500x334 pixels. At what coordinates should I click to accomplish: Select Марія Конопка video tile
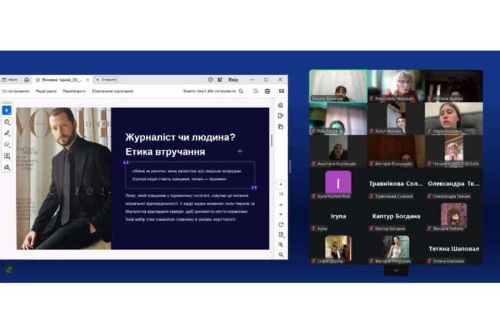point(454,118)
